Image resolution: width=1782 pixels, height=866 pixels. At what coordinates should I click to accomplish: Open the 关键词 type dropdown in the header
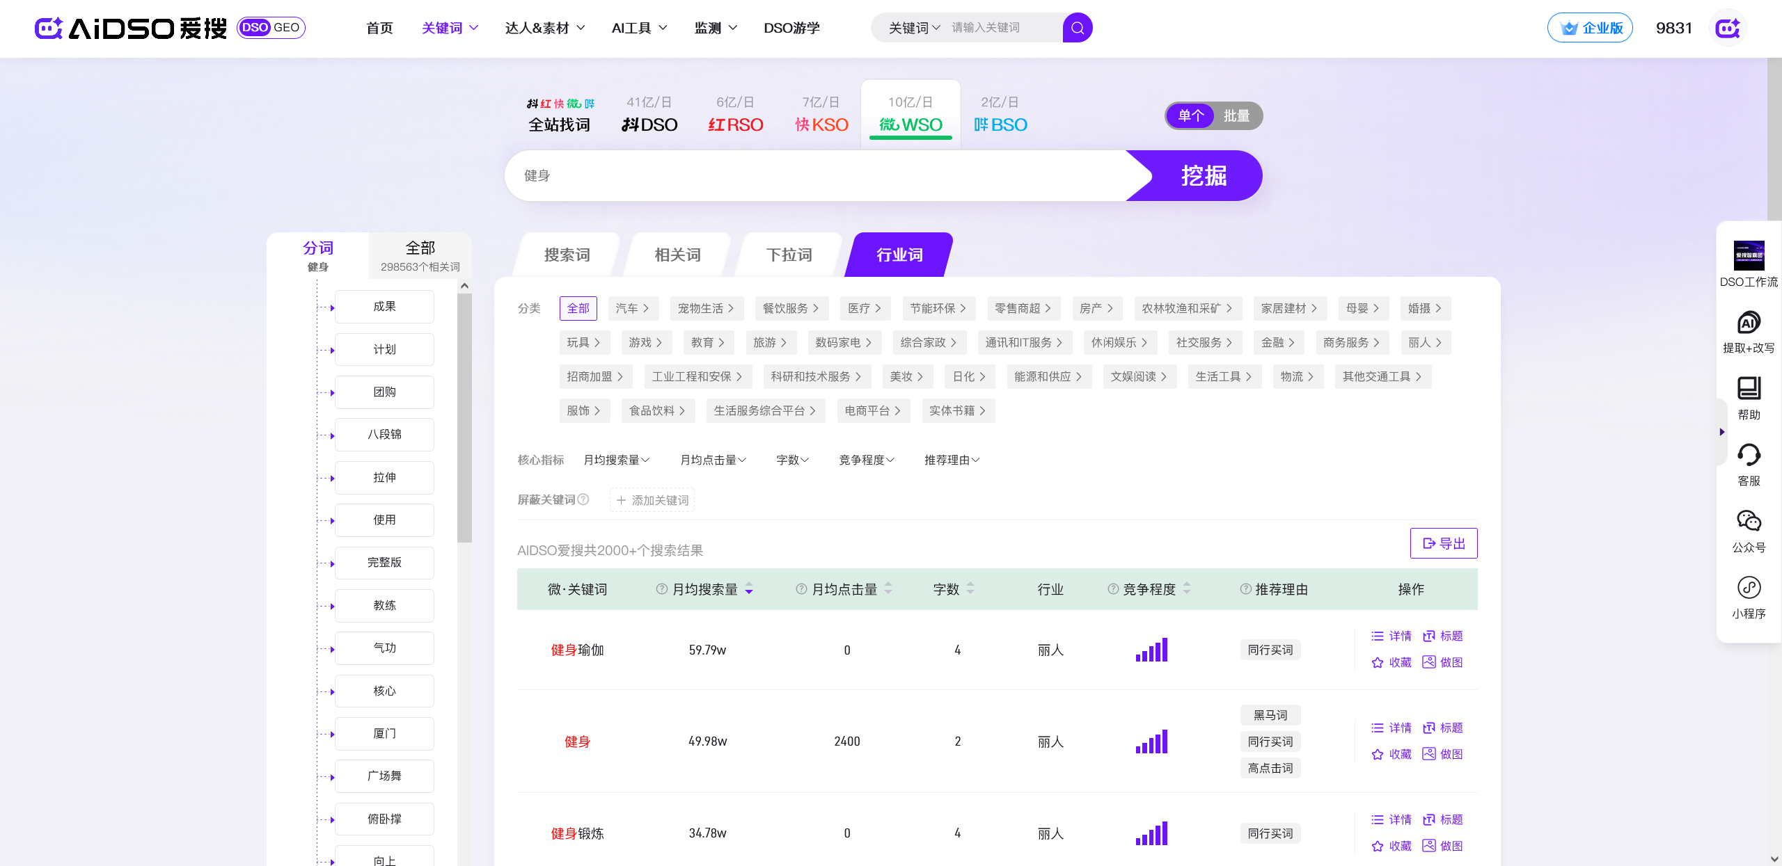913,28
